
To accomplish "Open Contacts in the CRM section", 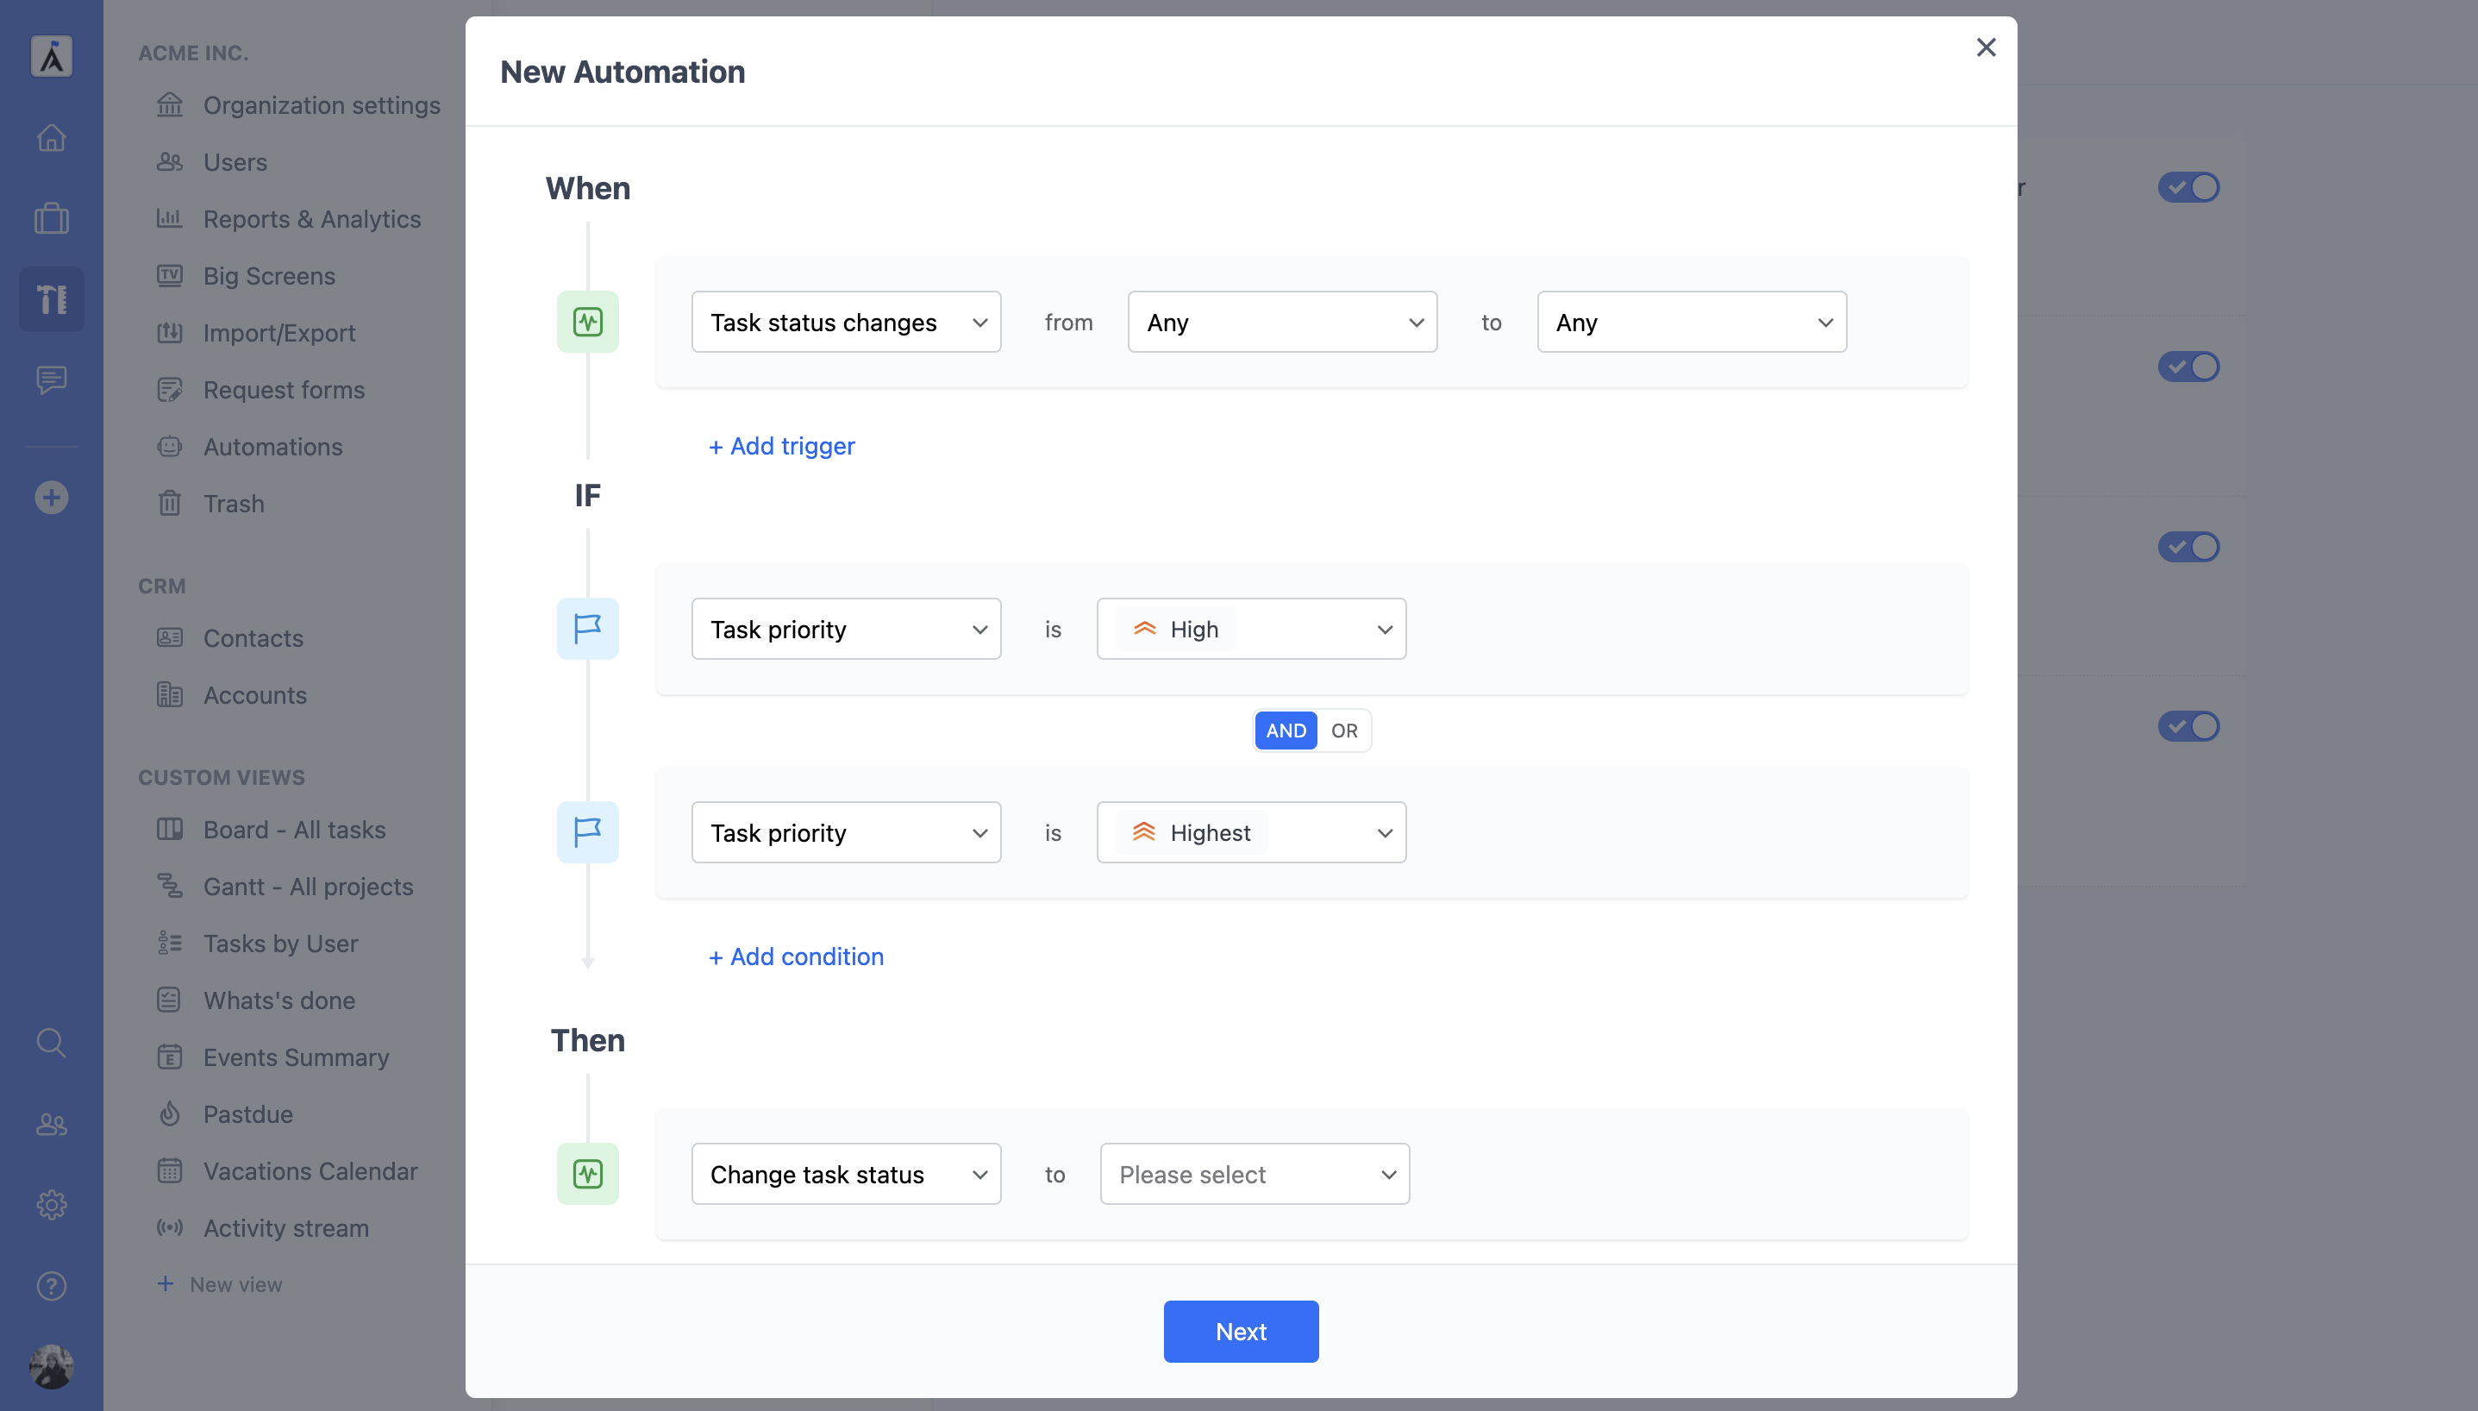I will [x=253, y=637].
